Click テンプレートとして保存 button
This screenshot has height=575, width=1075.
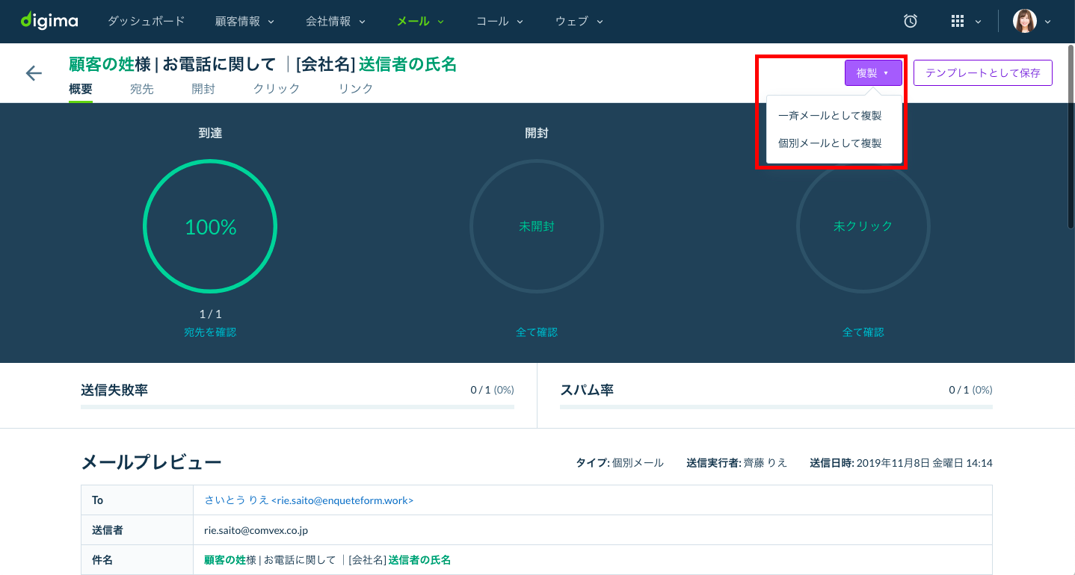(982, 73)
